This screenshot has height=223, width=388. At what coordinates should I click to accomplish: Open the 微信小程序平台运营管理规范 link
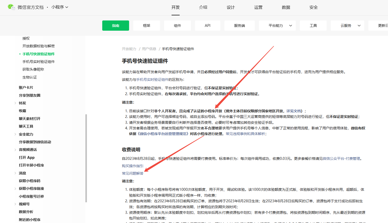[x=163, y=134]
